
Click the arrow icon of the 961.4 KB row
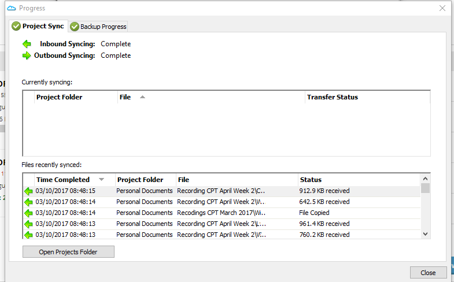tap(28, 224)
